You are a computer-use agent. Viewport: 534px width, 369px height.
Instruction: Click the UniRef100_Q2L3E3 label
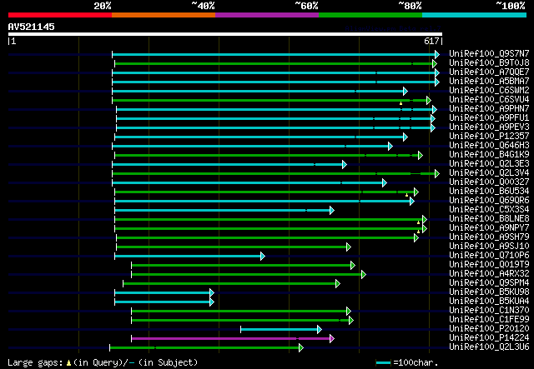pos(489,163)
